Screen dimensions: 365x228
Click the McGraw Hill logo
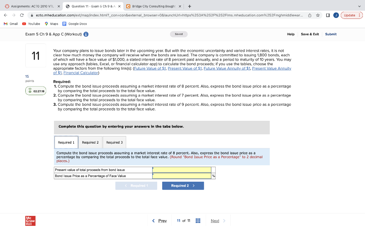(30, 221)
